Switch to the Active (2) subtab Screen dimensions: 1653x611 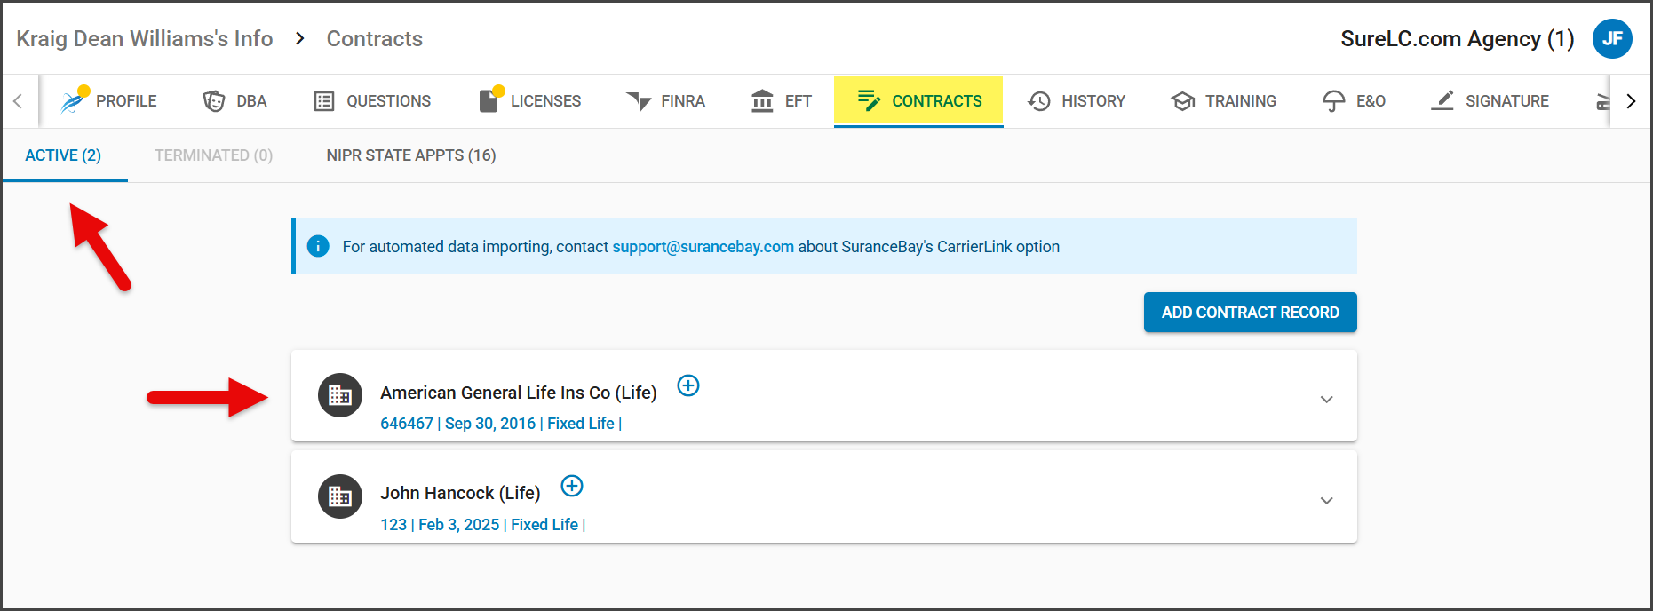point(63,155)
